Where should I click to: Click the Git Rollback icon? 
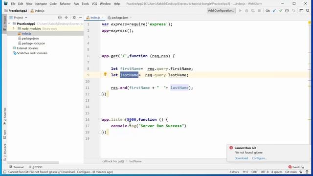click(293, 11)
